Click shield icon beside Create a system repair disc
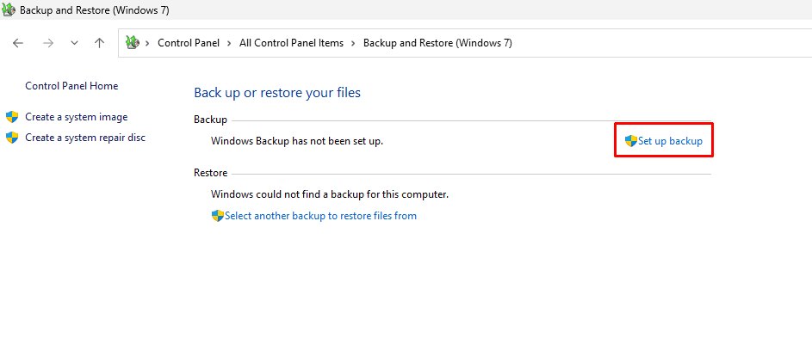Screen dimensions: 812x344 (x=12, y=138)
